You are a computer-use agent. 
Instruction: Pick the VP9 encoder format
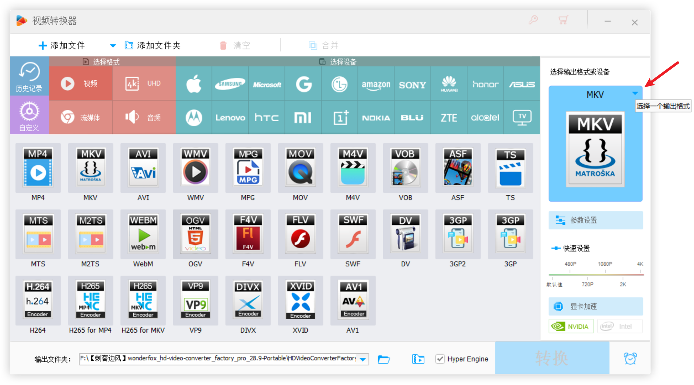pos(196,301)
